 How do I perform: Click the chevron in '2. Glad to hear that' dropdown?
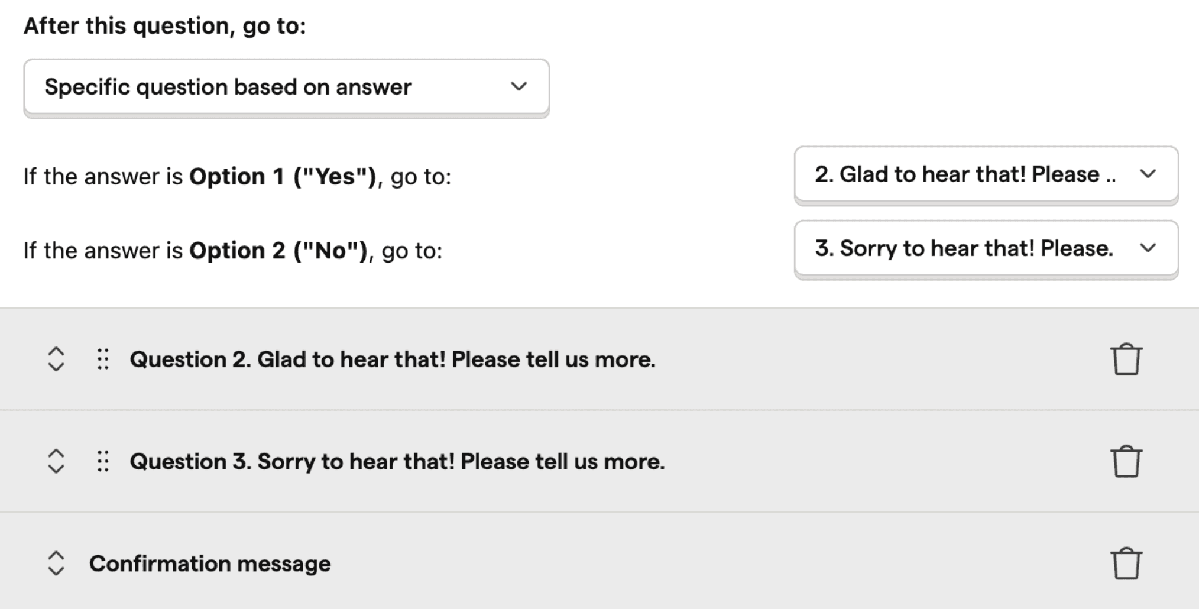coord(1148,174)
